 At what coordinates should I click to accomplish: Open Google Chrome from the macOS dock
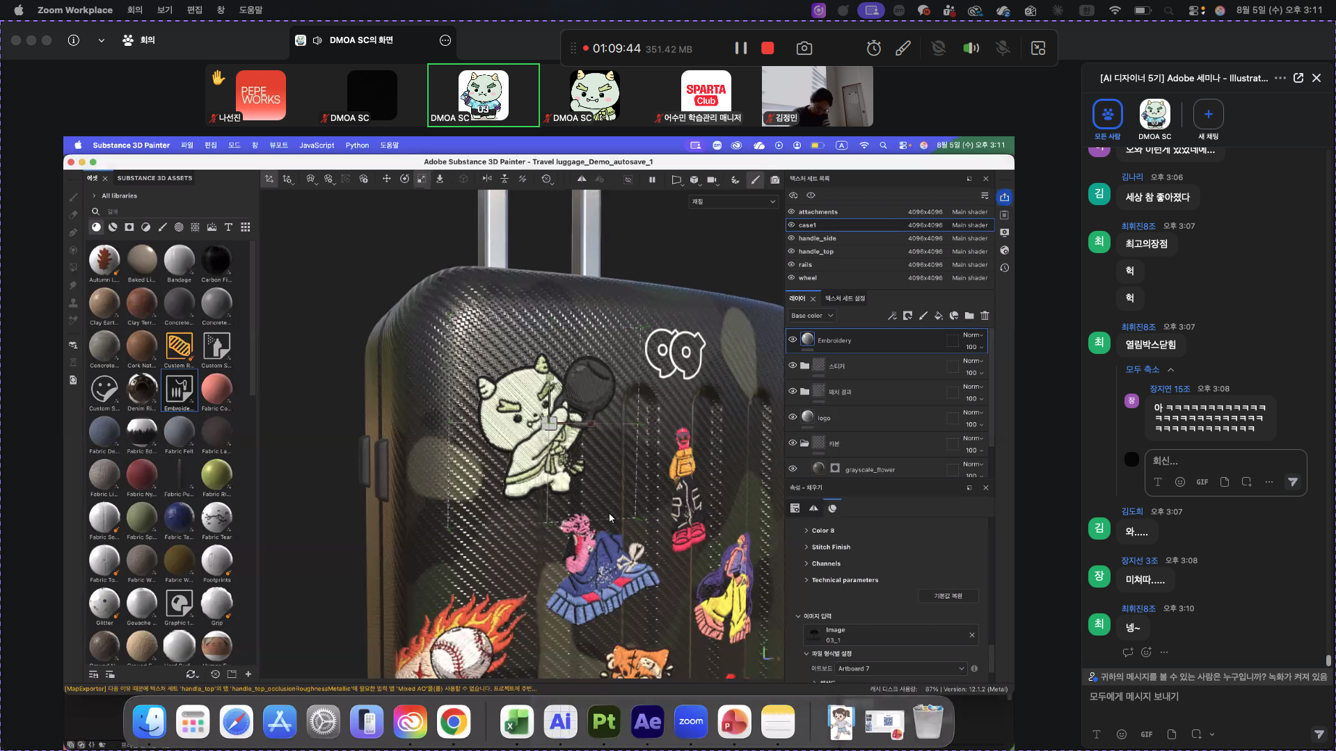point(454,722)
